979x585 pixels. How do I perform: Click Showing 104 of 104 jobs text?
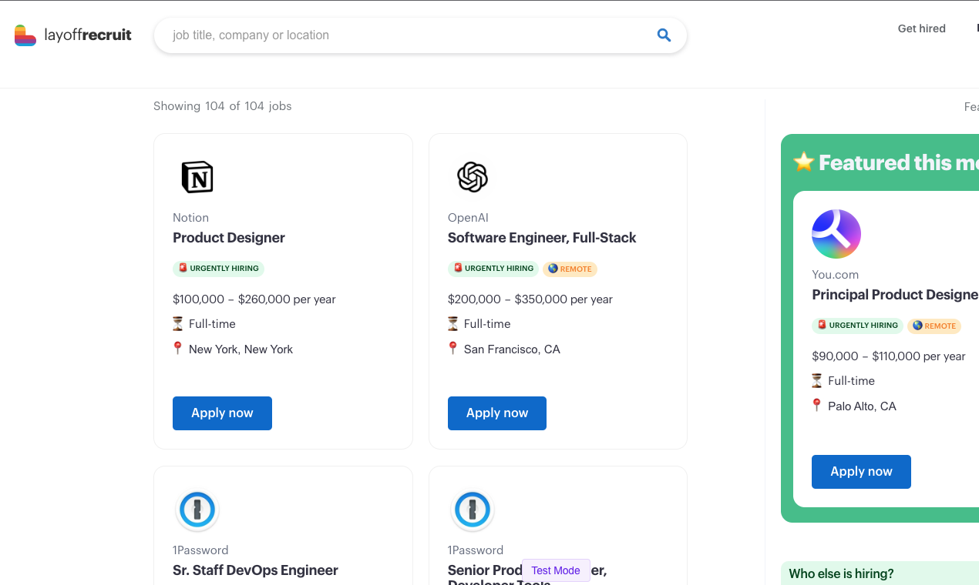pos(223,106)
